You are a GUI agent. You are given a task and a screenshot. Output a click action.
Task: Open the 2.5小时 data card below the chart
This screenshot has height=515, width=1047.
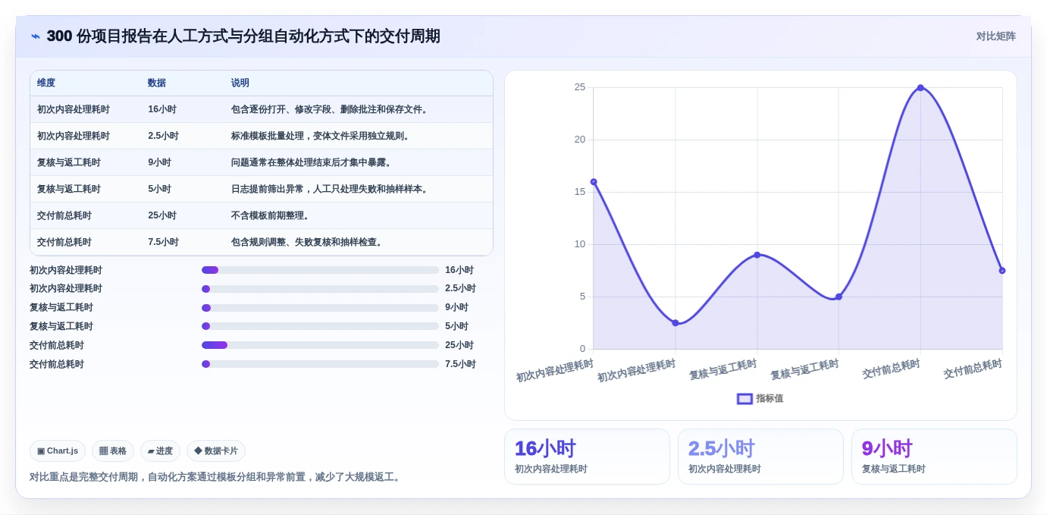pos(760,457)
